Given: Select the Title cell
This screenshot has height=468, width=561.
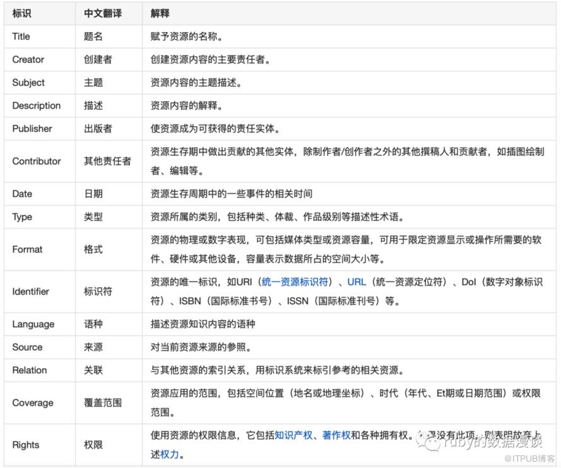Looking at the screenshot, I should pyautogui.click(x=21, y=37).
